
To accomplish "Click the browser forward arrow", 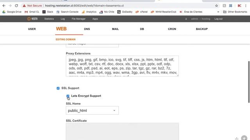I will [10, 5].
